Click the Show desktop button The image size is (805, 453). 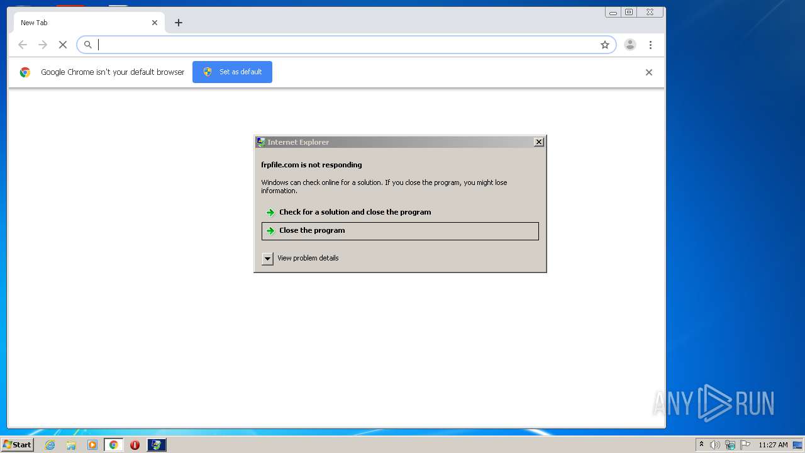799,445
